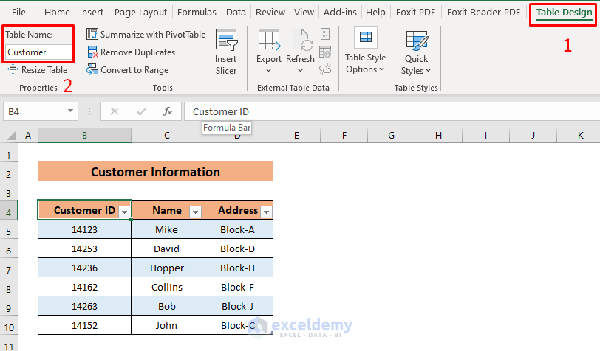Click the name cell Collins
Viewport: 600px width, 351px height.
(167, 287)
